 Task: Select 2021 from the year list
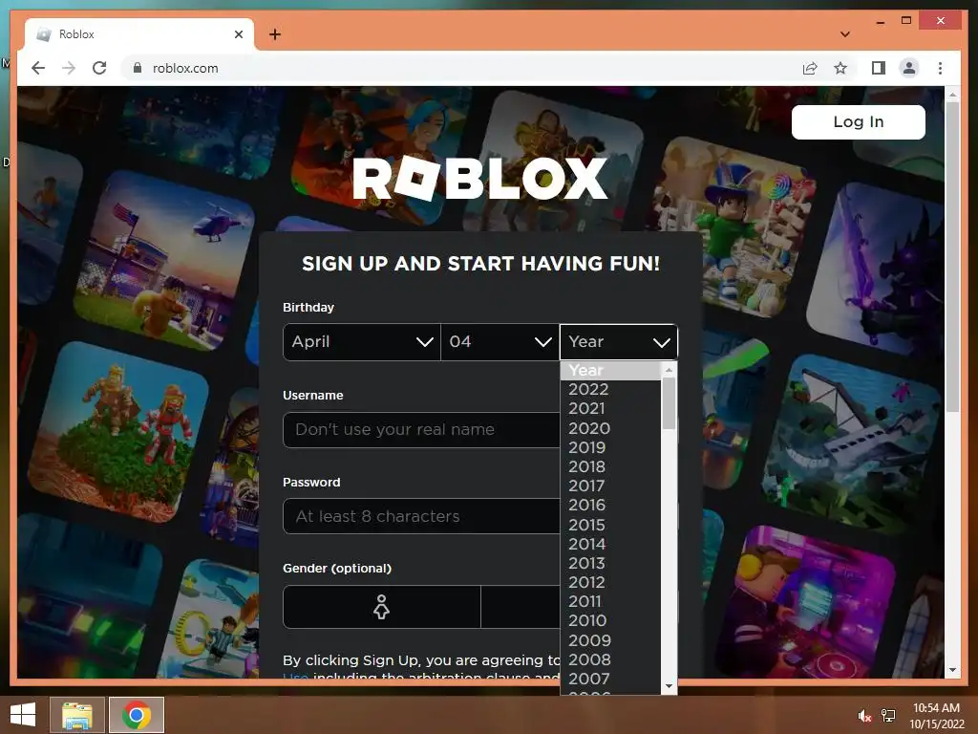coord(611,408)
